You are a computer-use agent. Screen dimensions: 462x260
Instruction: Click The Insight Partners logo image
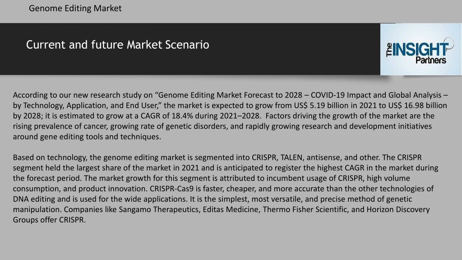(421, 49)
